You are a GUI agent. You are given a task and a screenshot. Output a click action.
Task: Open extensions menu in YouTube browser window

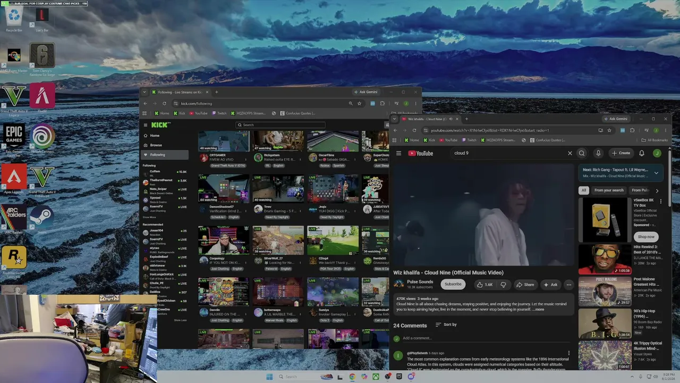[632, 130]
